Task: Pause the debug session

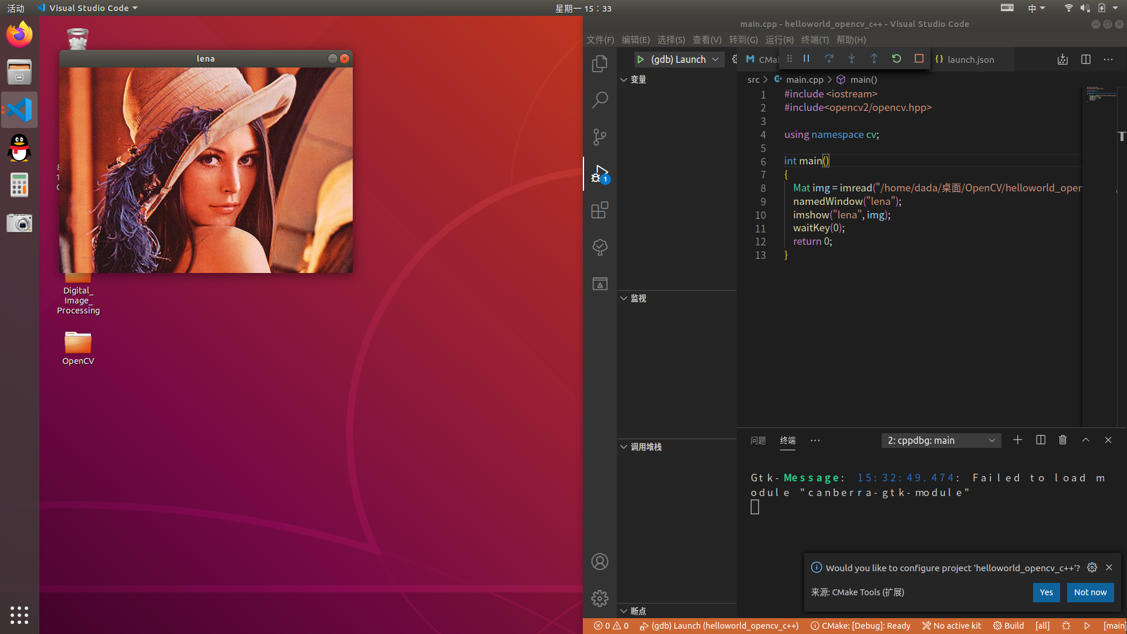Action: click(807, 59)
